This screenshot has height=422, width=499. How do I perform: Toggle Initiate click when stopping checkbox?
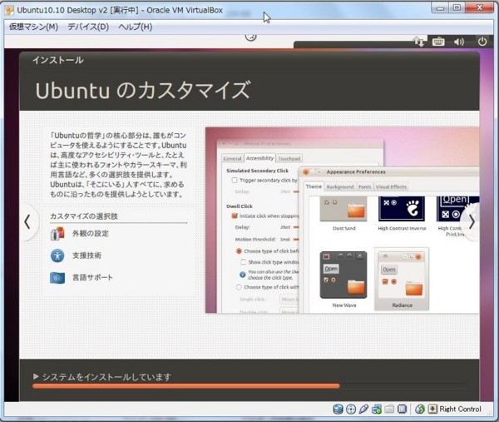click(235, 216)
